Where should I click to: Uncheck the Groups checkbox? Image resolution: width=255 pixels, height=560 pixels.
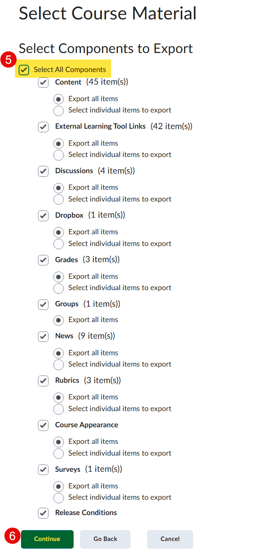[x=43, y=304]
